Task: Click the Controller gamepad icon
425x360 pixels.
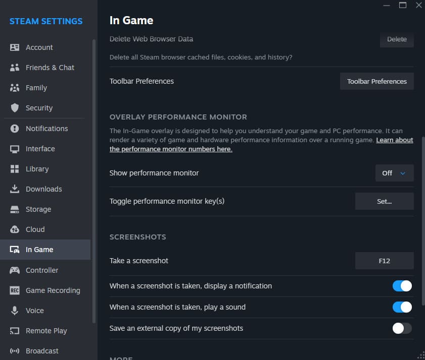Action: (x=15, y=270)
